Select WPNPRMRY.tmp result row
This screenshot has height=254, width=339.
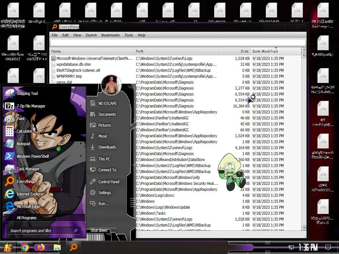(69, 76)
